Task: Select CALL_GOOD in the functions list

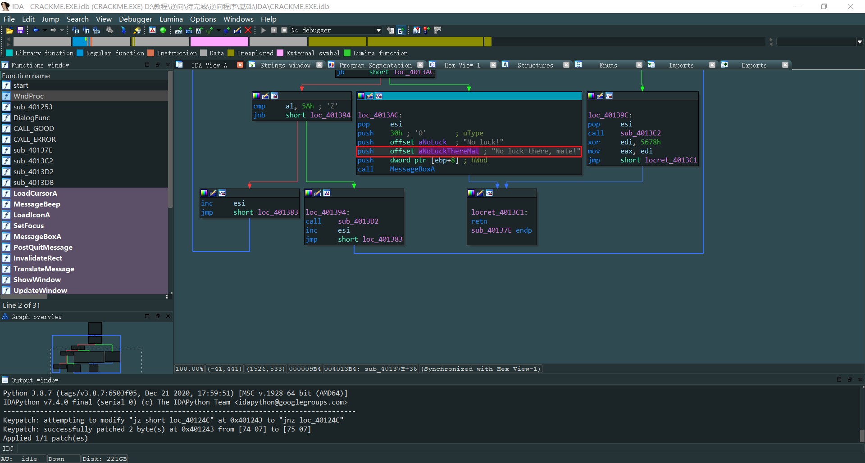Action: pos(33,128)
